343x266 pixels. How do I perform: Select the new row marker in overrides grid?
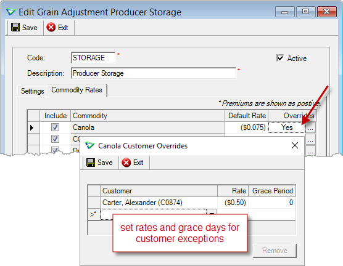[94, 214]
